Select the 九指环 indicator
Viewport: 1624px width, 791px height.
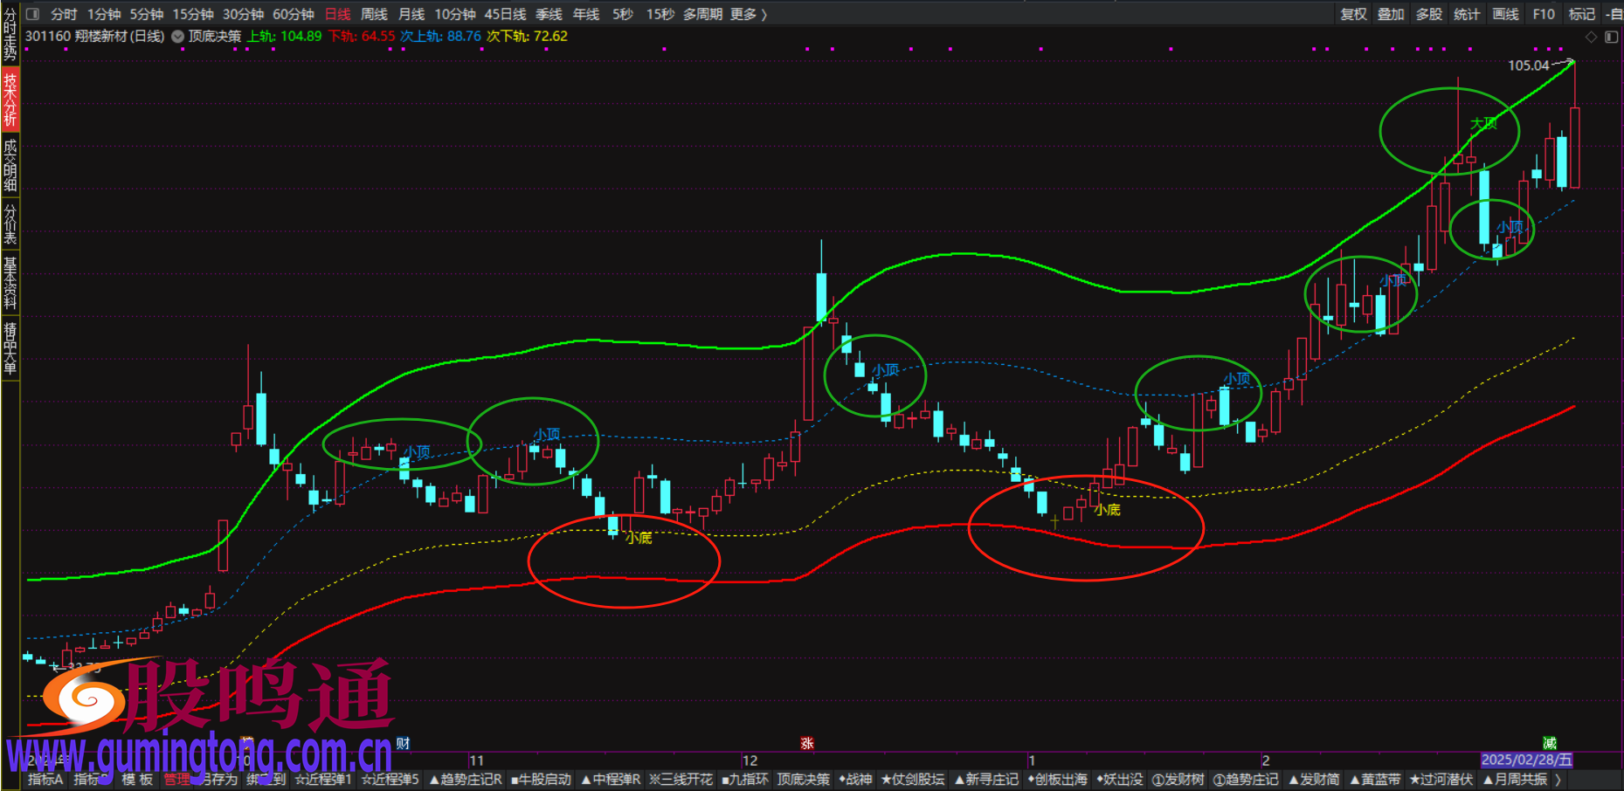[x=745, y=779]
